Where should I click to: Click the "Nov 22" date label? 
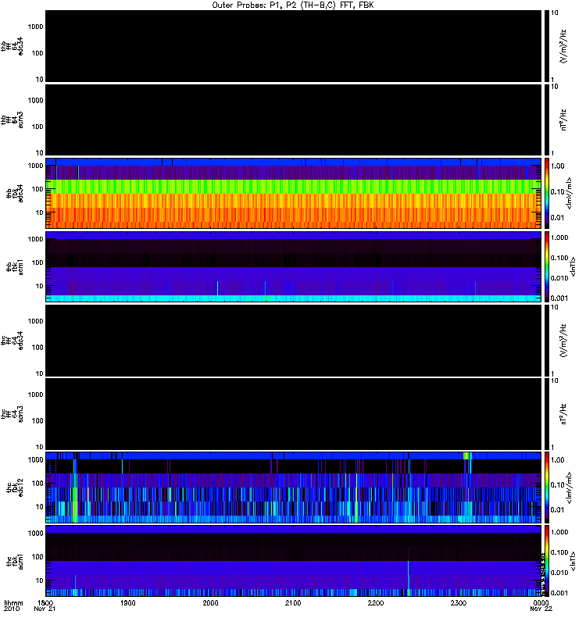pyautogui.click(x=541, y=609)
